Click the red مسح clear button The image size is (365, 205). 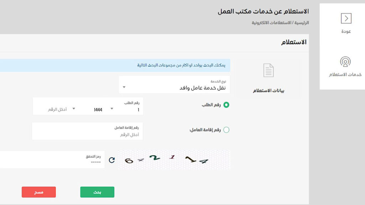(x=38, y=192)
